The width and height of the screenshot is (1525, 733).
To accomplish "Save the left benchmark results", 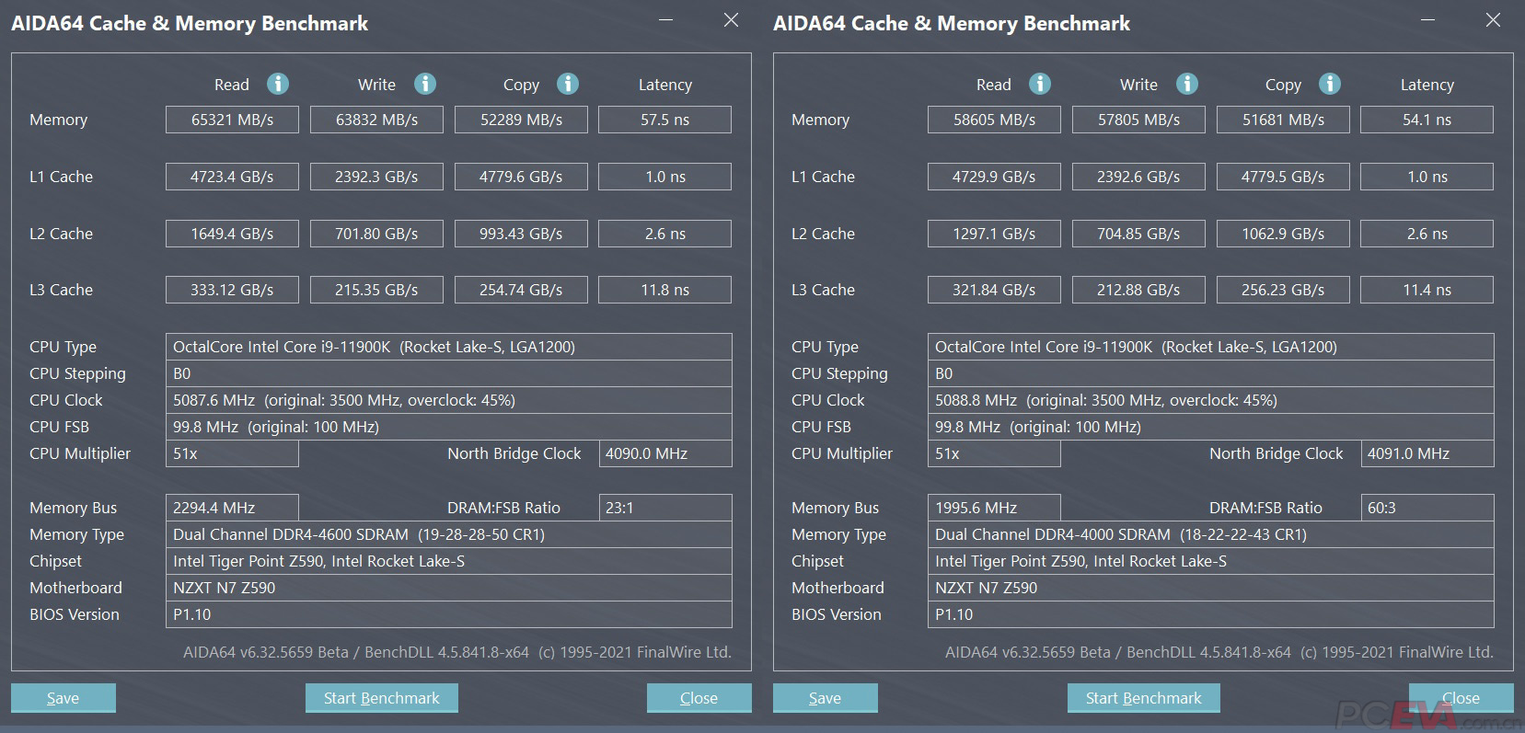I will (64, 698).
